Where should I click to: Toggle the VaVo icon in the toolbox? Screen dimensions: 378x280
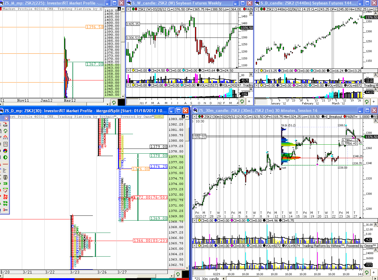coord(5,203)
